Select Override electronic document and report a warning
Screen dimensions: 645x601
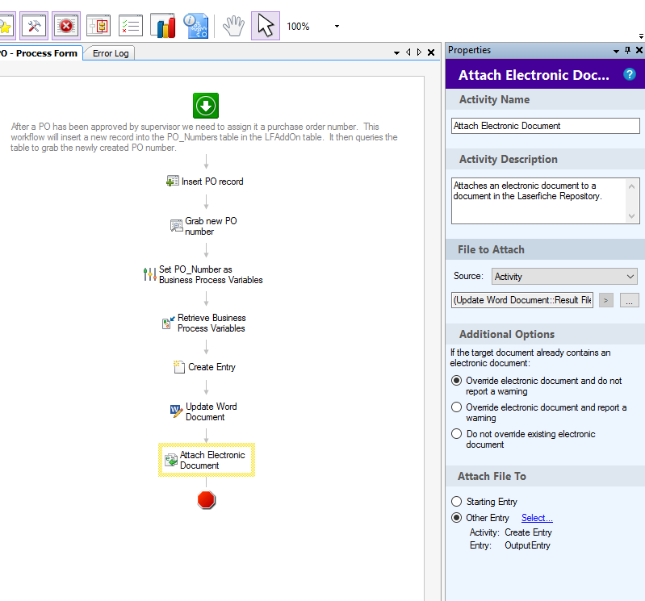click(x=456, y=407)
